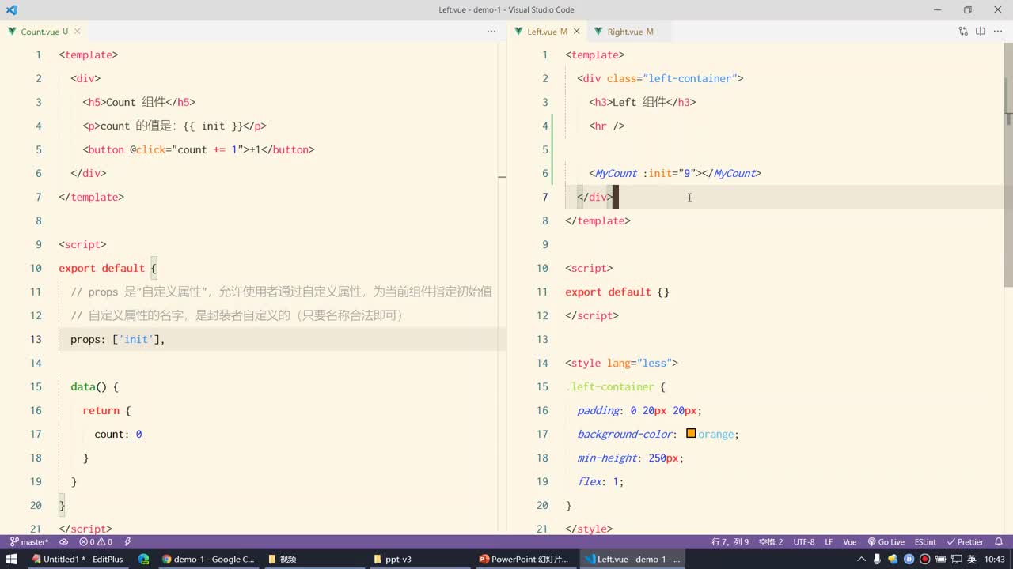Toggle the 英 input method indicator
The width and height of the screenshot is (1013, 569).
[971, 559]
